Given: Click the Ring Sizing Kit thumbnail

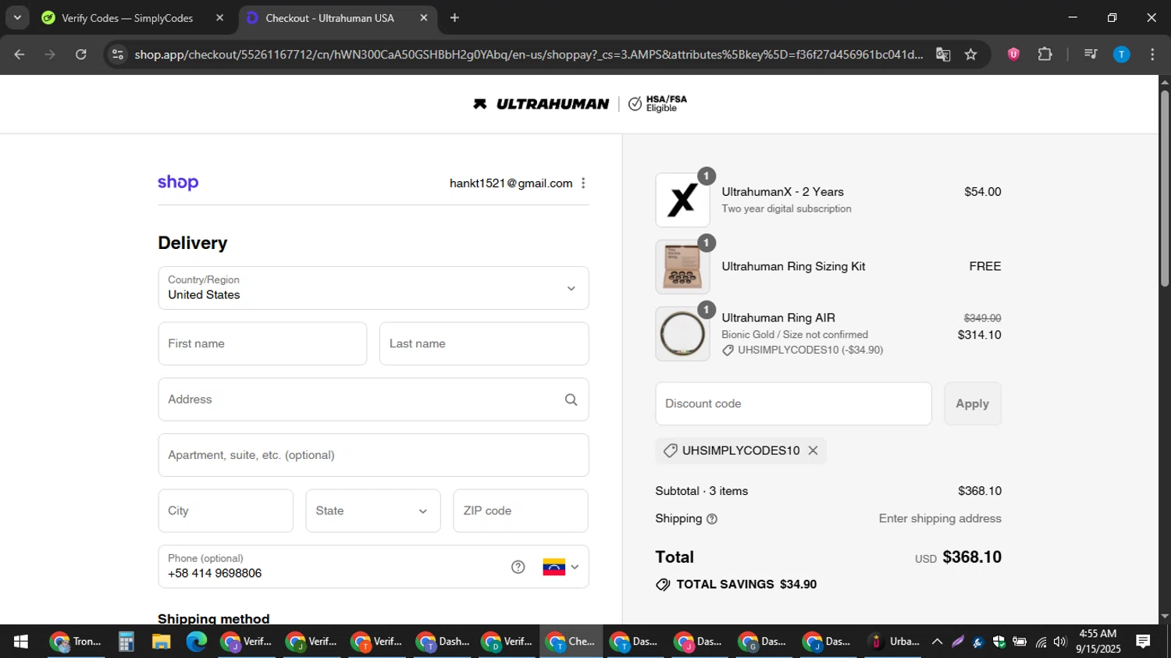Looking at the screenshot, I should (x=682, y=267).
